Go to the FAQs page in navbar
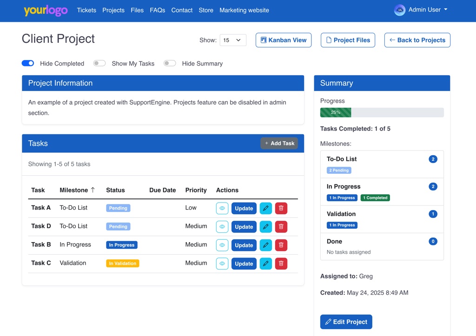The height and width of the screenshot is (336, 476). point(157,10)
